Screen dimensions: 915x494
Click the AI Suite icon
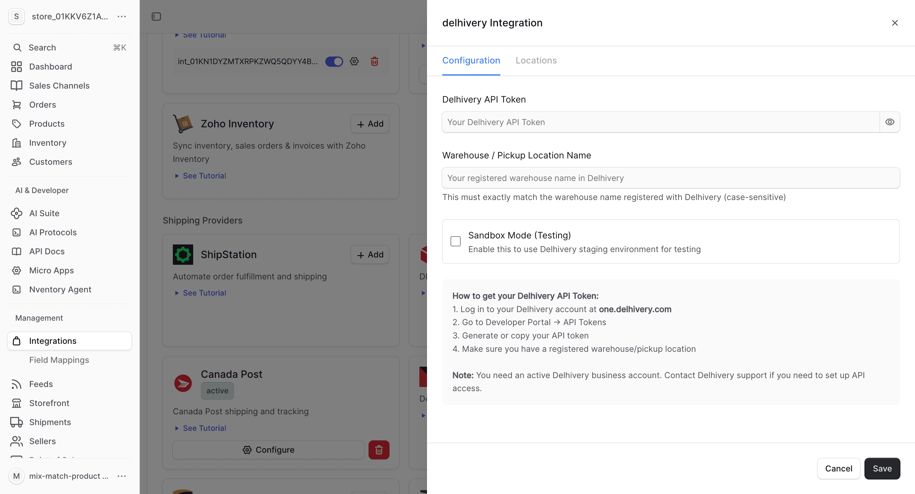(x=16, y=213)
